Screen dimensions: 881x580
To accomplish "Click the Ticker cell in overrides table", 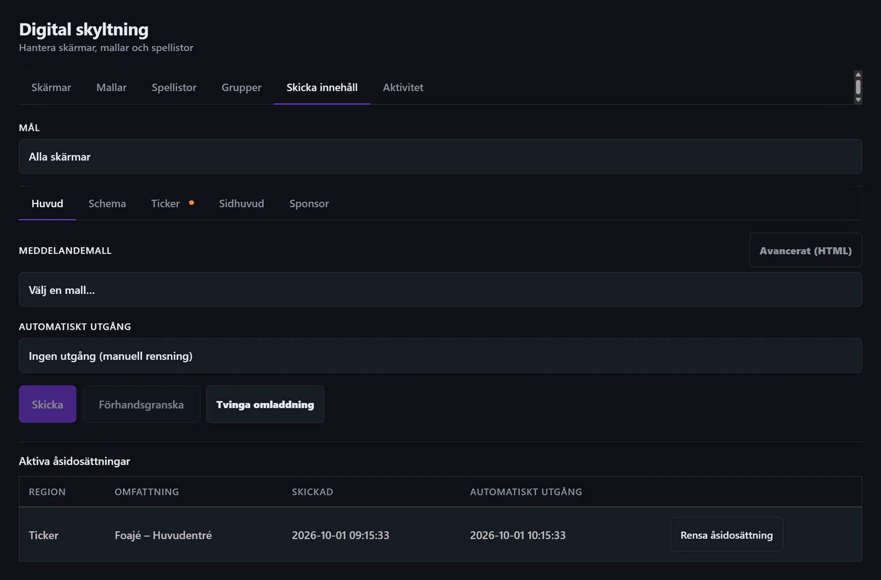I will pyautogui.click(x=44, y=535).
